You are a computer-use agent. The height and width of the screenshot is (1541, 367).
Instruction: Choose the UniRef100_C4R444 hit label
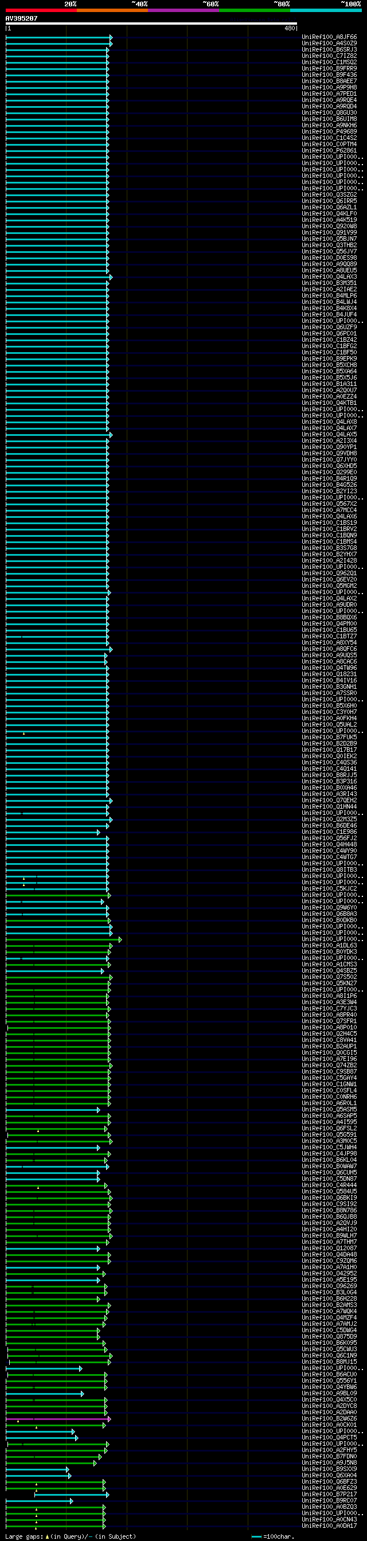pos(329,1185)
